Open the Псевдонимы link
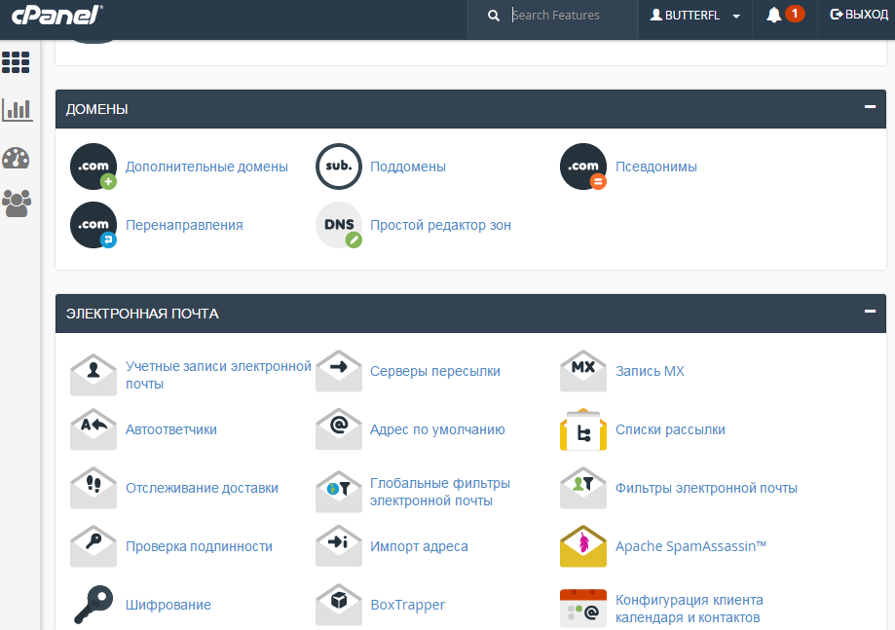 655,167
